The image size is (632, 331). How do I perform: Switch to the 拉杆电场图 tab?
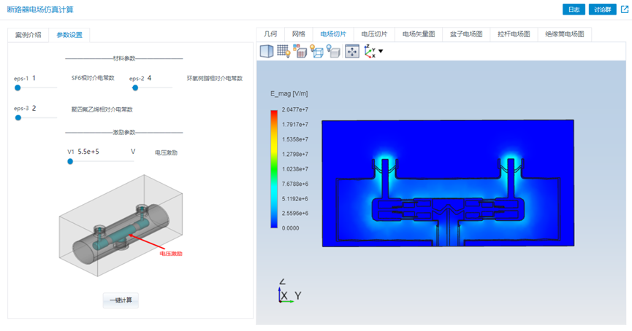pos(514,34)
